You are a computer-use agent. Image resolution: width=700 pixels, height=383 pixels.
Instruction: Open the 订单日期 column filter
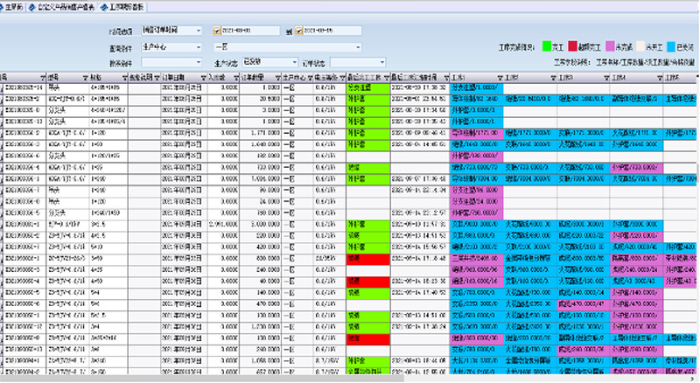click(x=203, y=78)
